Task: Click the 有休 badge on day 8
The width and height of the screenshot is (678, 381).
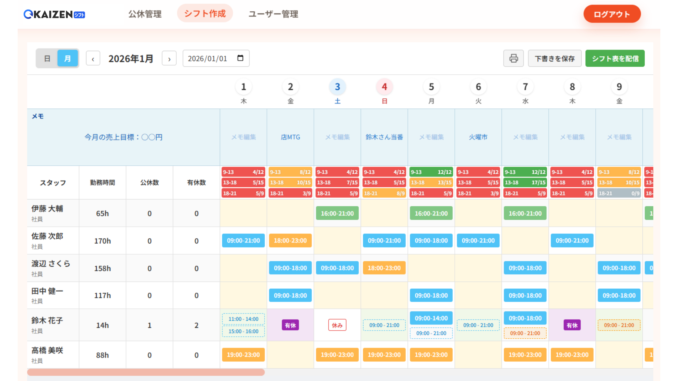Action: [572, 325]
